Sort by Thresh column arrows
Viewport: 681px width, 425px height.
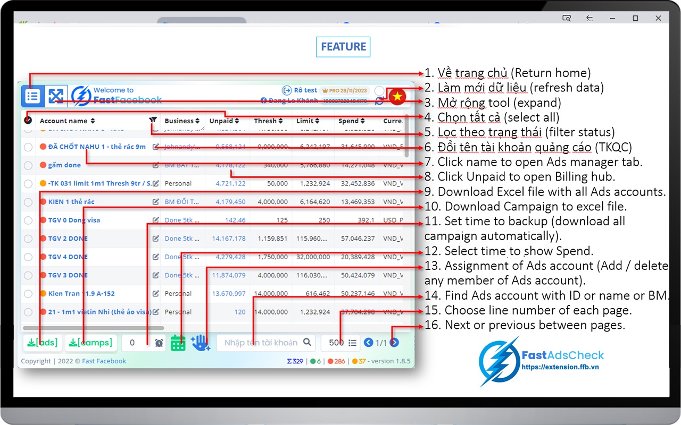280,121
